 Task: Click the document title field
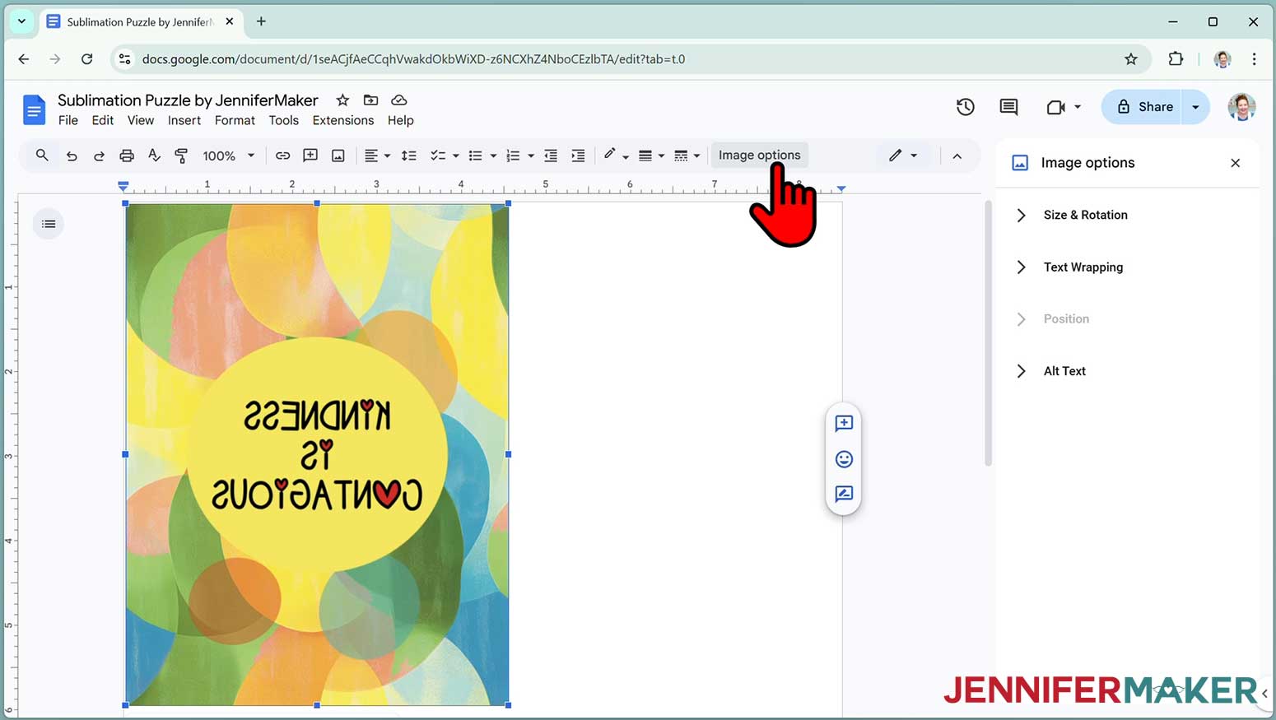point(188,100)
